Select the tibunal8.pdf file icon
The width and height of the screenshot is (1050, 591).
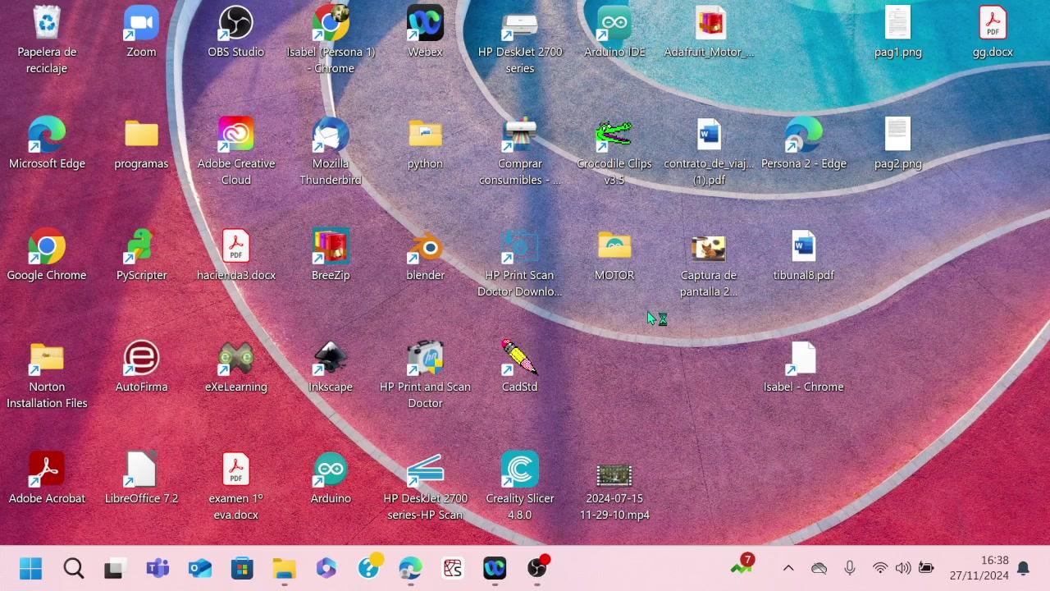[x=803, y=256]
